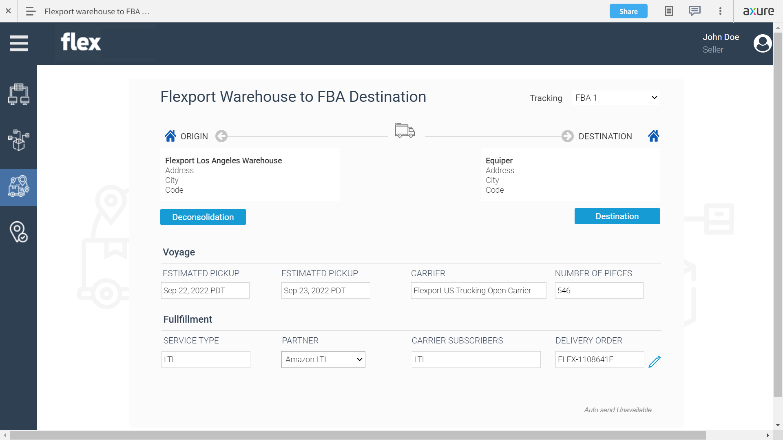Image resolution: width=783 pixels, height=440 pixels.
Task: Click the home icon next to ORIGIN
Action: coord(170,136)
